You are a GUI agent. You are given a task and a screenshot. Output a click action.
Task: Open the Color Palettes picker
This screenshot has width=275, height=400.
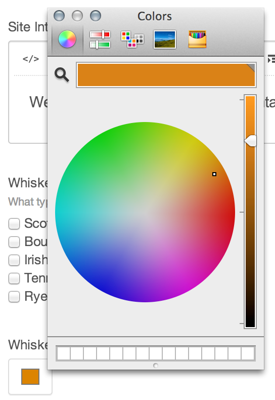coord(132,39)
